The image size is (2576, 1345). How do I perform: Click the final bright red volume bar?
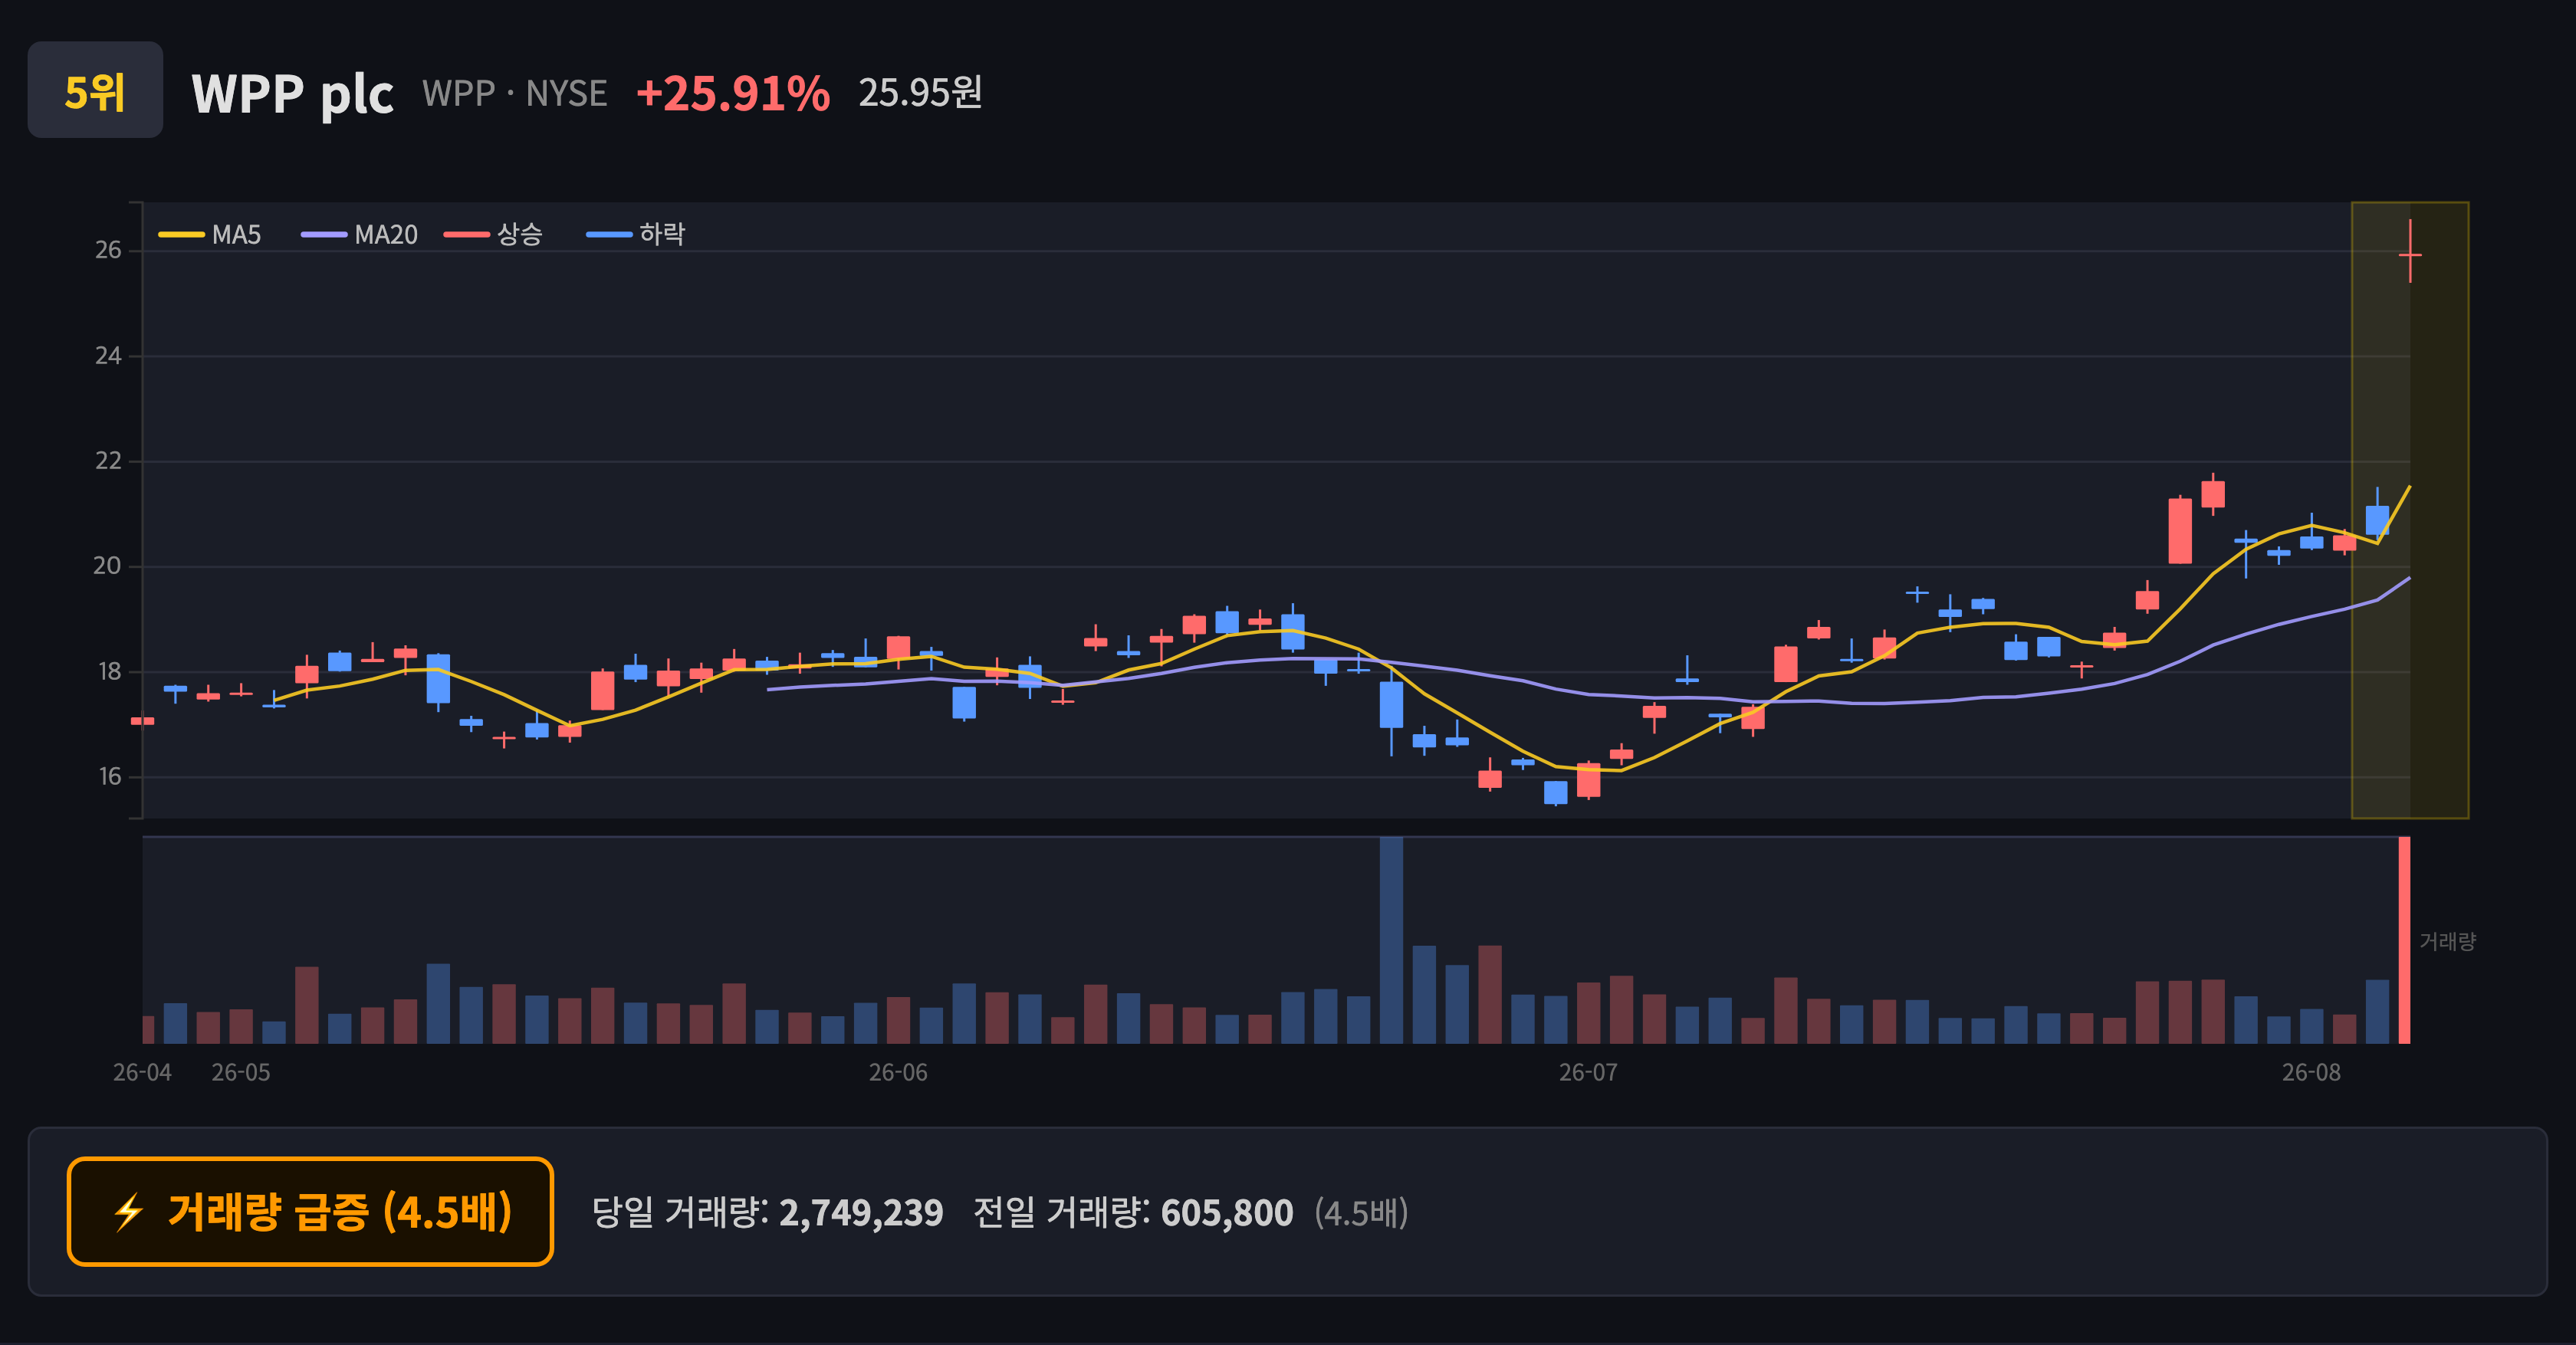[x=2405, y=940]
